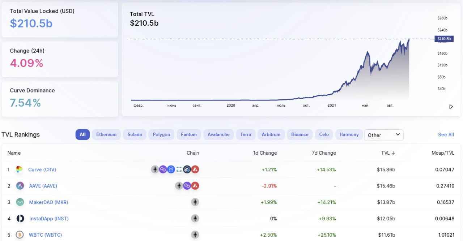Image resolution: width=463 pixels, height=241 pixels.
Task: Click the Fantom chain icon in Curve row
Action: click(x=171, y=169)
